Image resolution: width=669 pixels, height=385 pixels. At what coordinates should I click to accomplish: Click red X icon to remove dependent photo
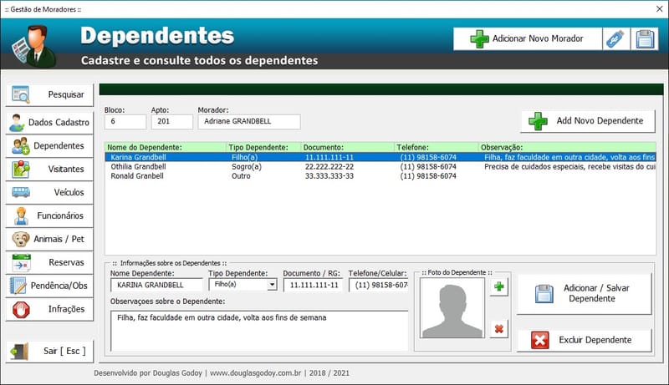[x=499, y=329]
